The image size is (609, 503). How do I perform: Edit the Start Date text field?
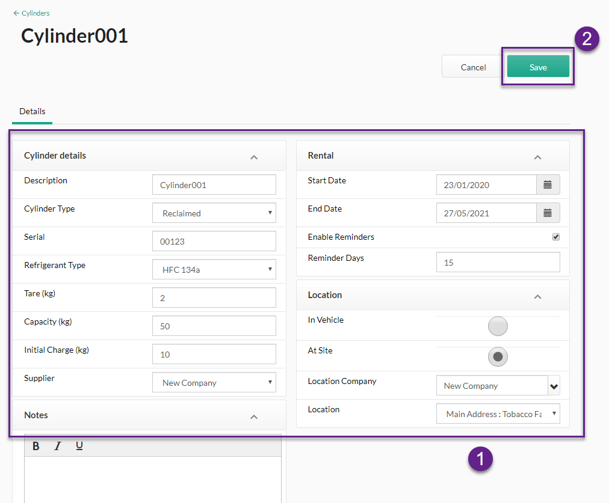point(486,184)
